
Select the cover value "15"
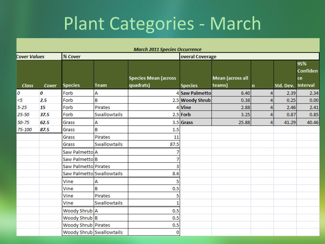[x=43, y=107]
